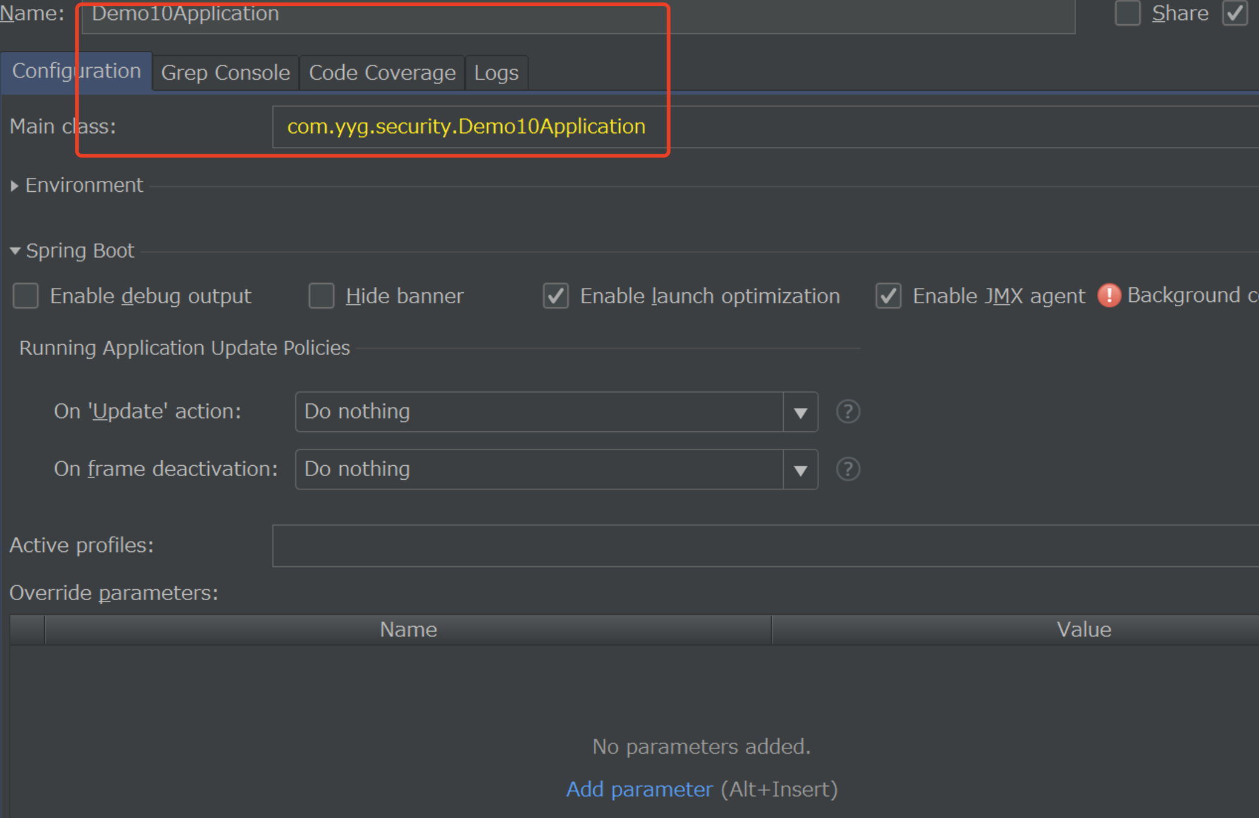1259x818 pixels.
Task: Open the On frame deactivation dropdown arrow
Action: click(x=800, y=470)
